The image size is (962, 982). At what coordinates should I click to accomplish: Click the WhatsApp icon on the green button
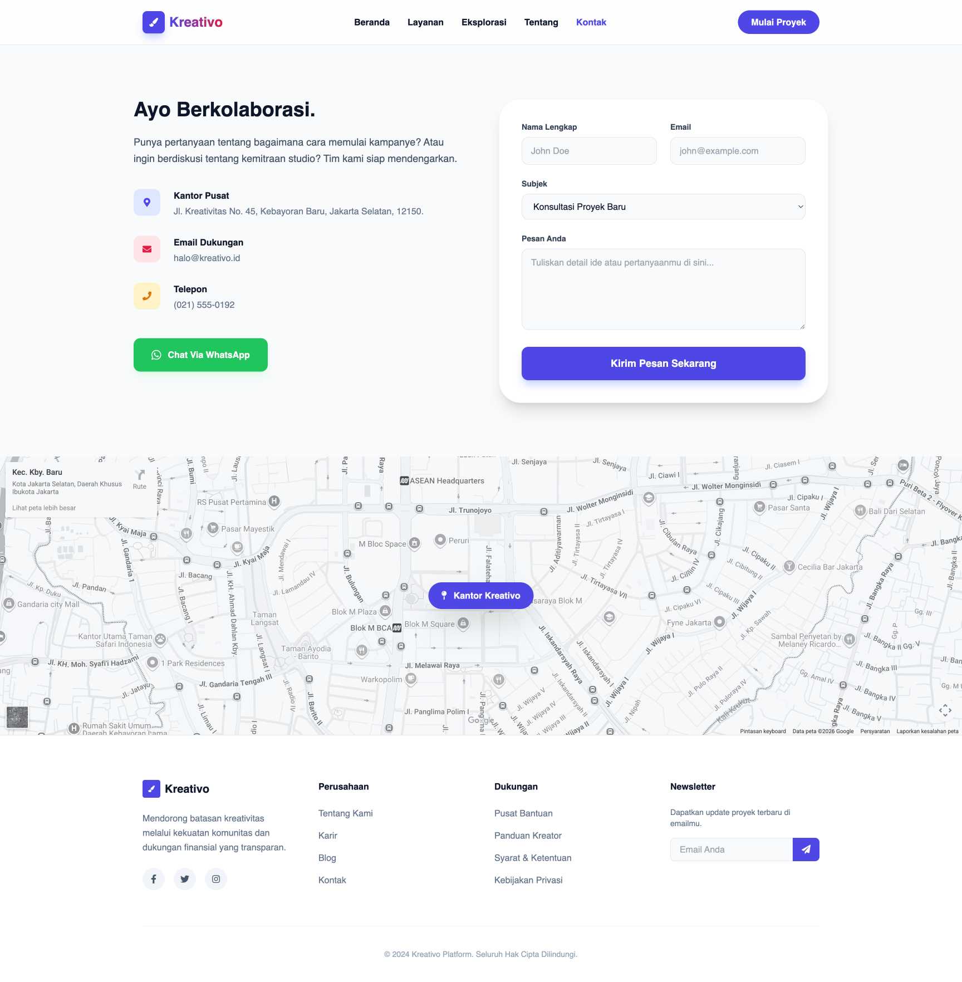point(156,355)
